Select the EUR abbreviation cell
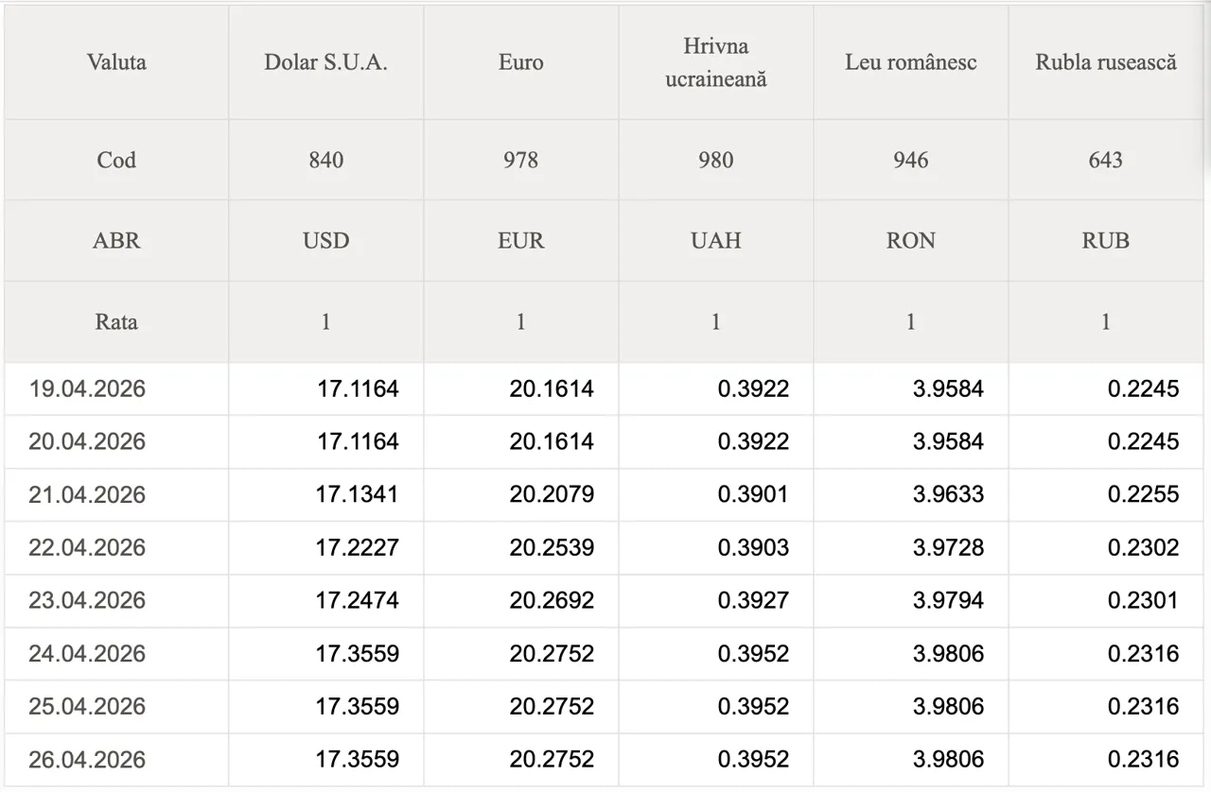 (x=520, y=240)
